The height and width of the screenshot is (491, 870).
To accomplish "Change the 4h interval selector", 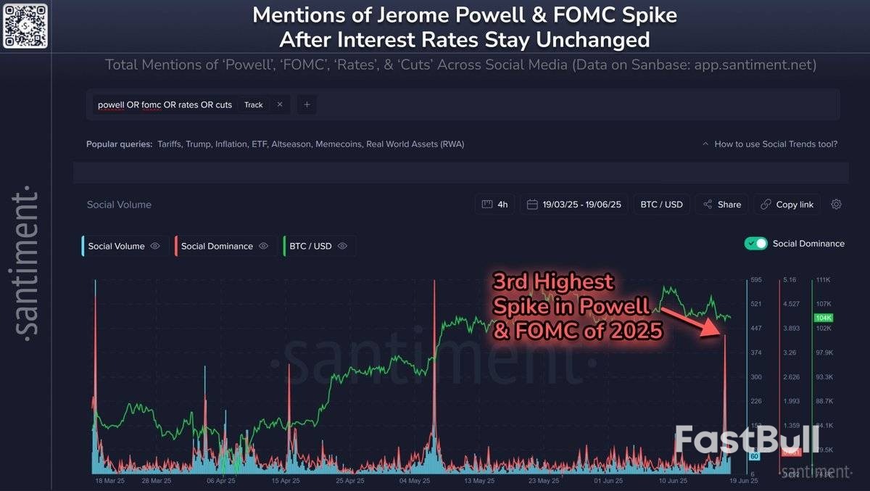I will pos(495,205).
